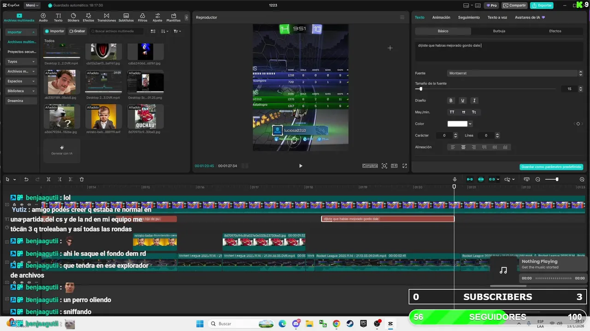Open the Efectos panel
This screenshot has height=331, width=590.
(x=88, y=17)
